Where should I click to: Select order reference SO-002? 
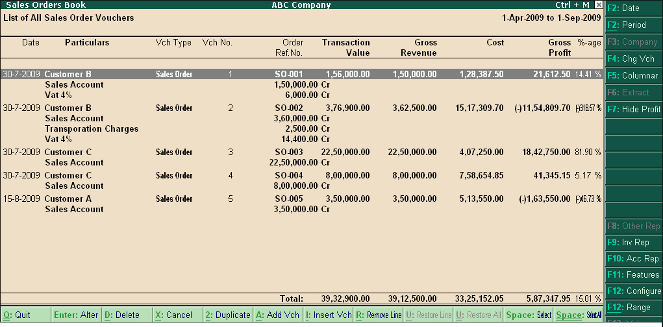pos(289,108)
